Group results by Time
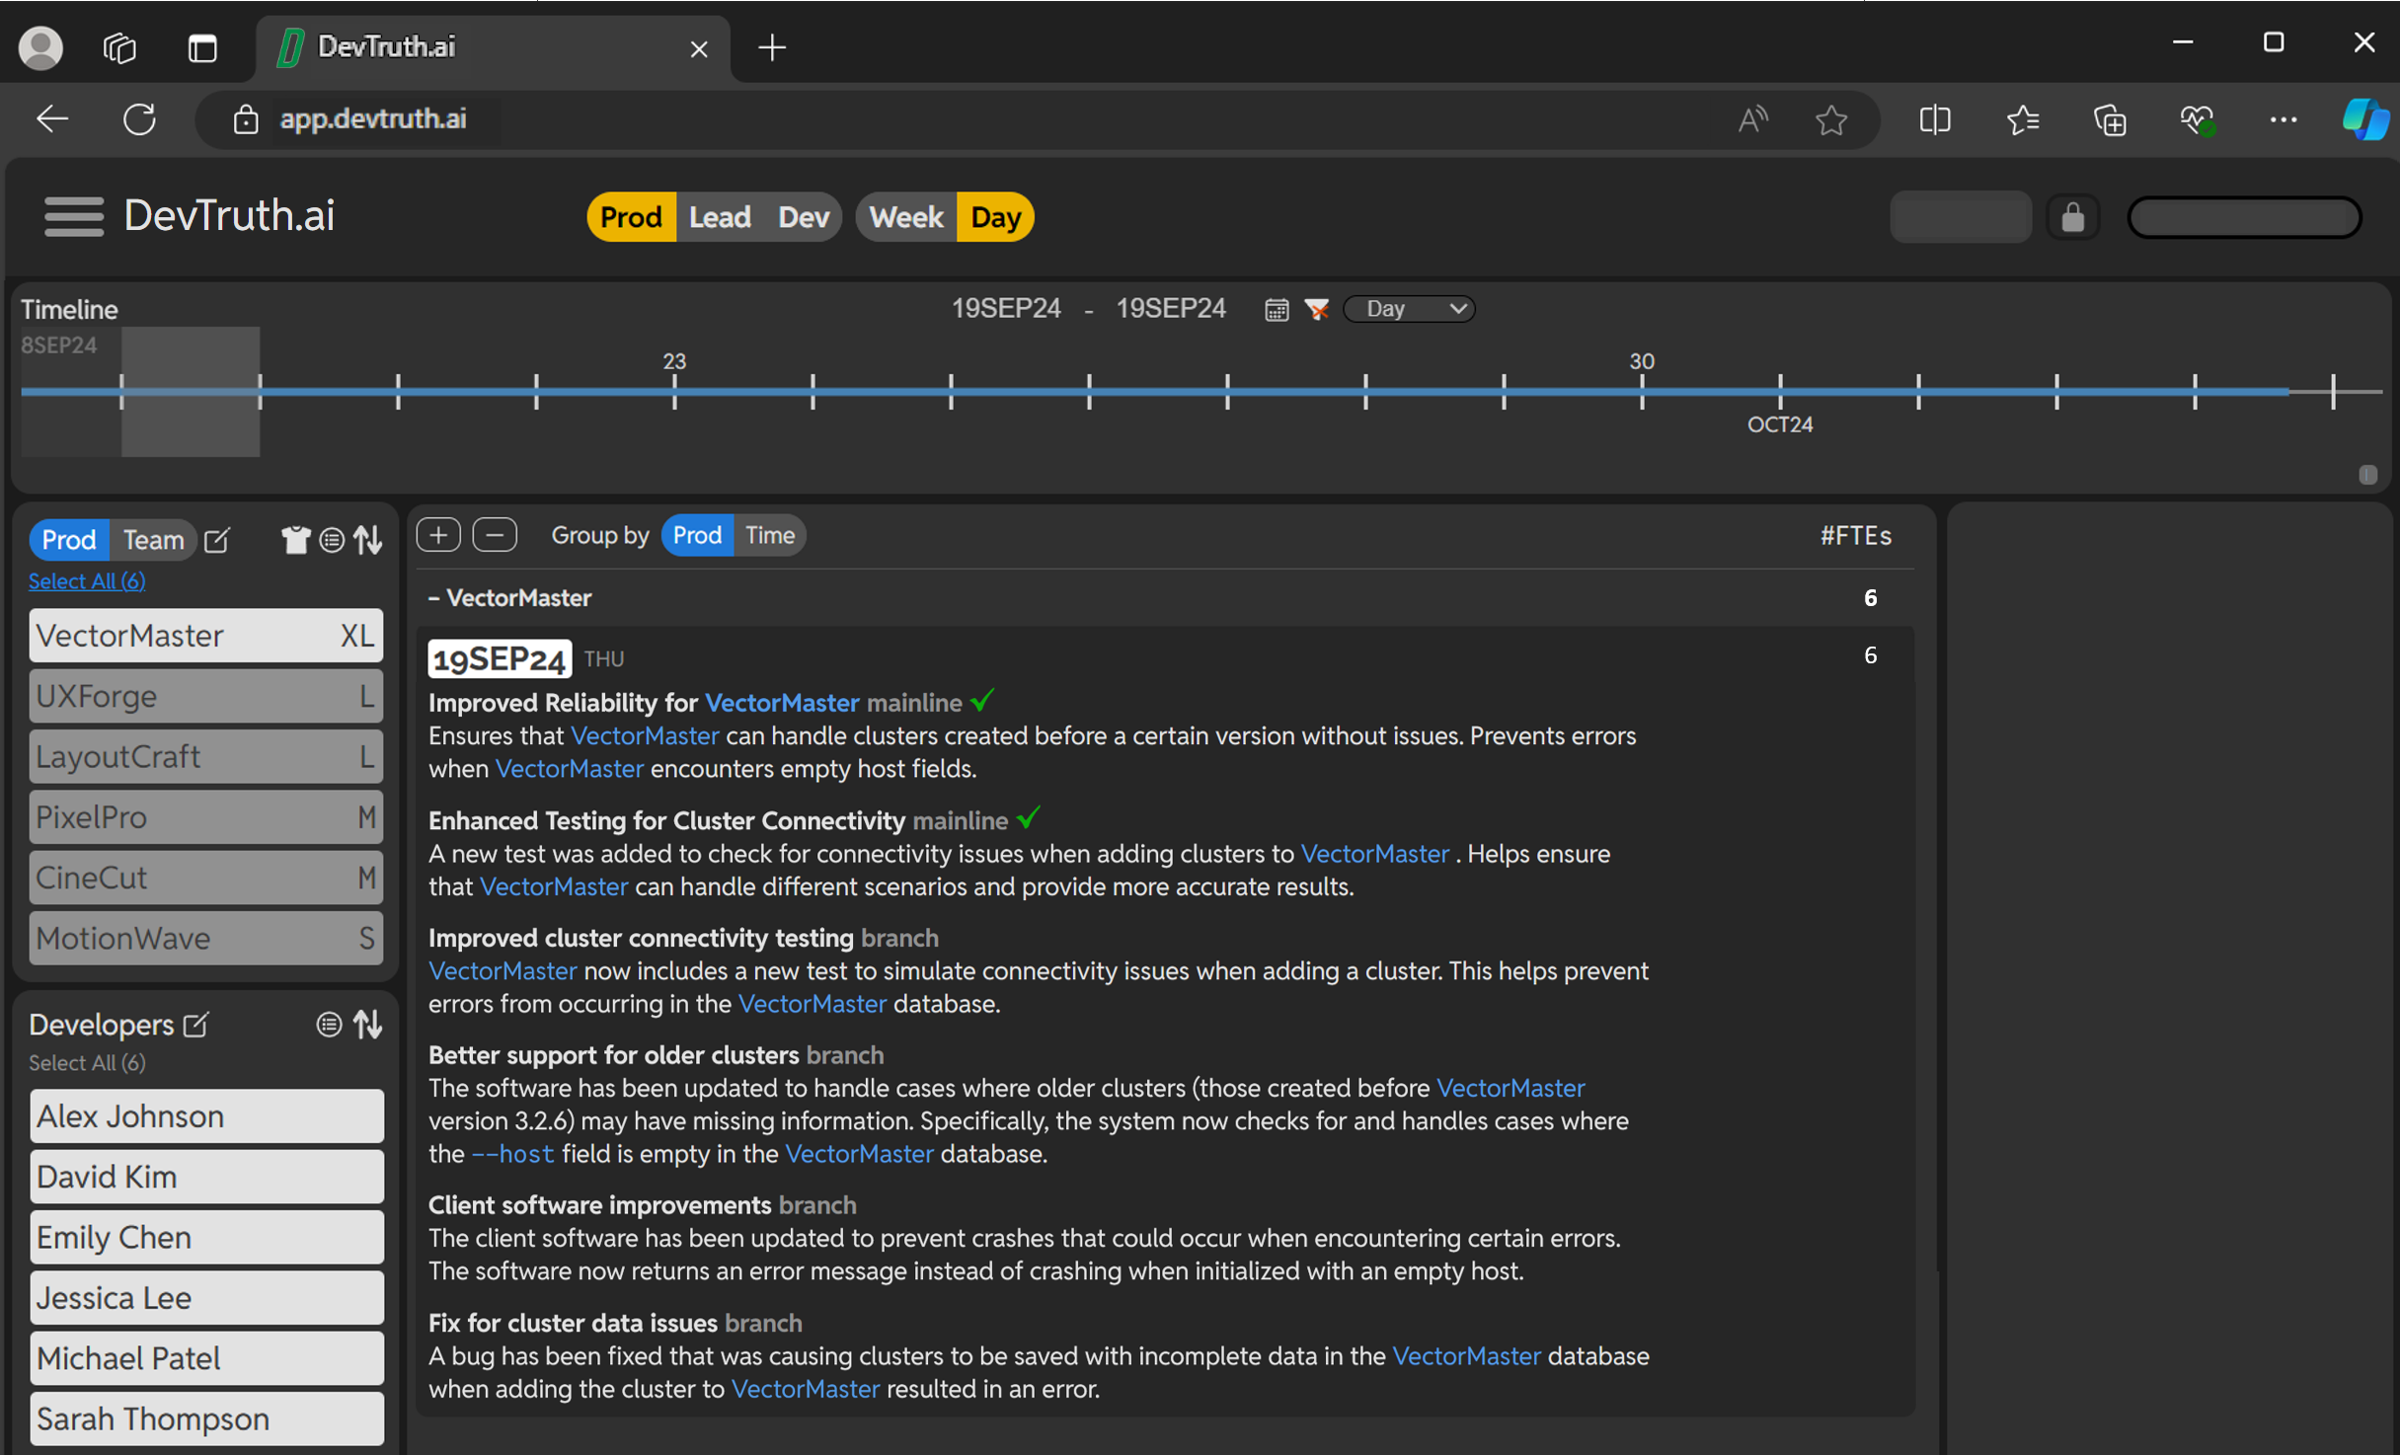Viewport: 2400px width, 1455px height. (x=770, y=535)
